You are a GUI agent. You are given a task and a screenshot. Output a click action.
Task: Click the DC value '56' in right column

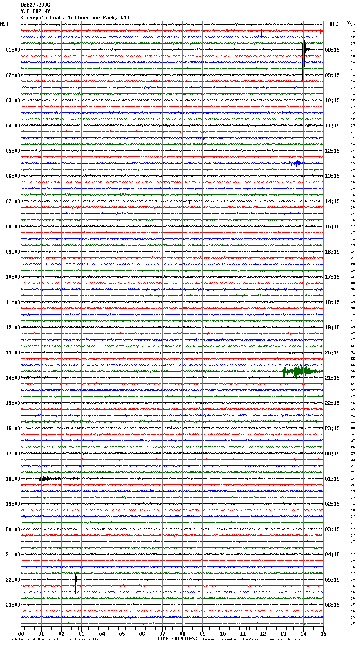(x=353, y=372)
